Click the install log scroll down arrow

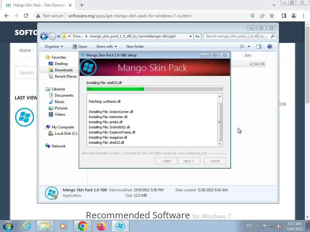[220, 144]
